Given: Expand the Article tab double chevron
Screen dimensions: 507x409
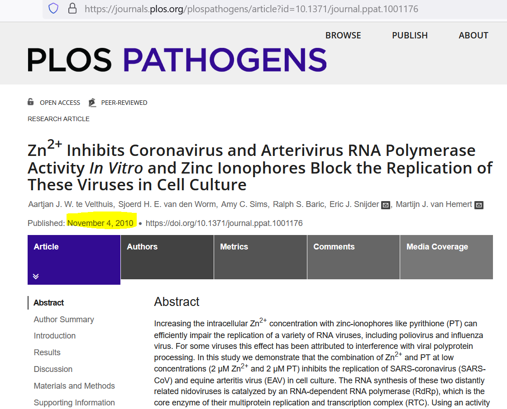Looking at the screenshot, I should tap(36, 276).
